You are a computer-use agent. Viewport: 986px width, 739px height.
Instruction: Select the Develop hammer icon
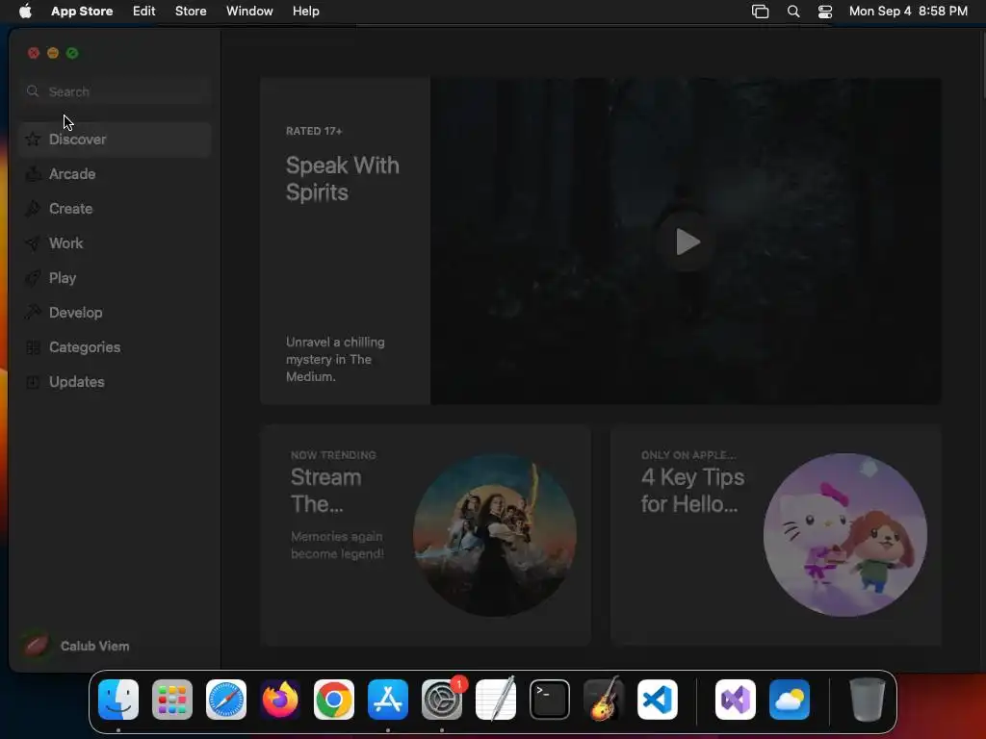point(33,313)
